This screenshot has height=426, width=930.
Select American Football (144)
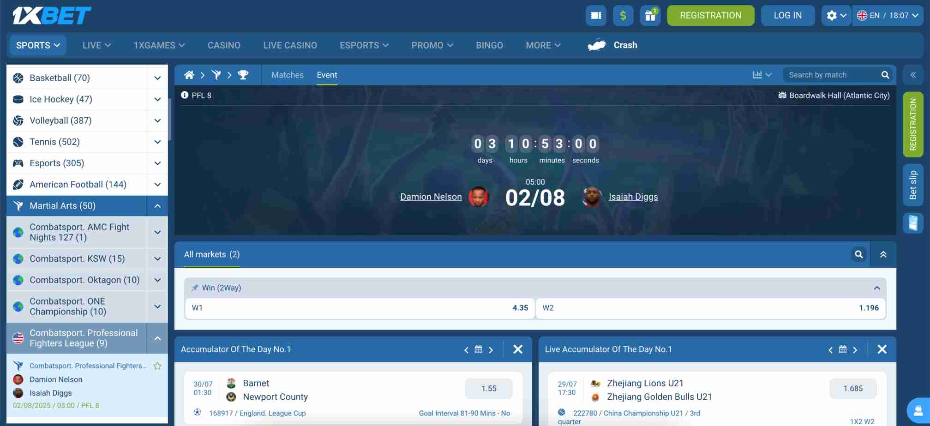point(78,184)
